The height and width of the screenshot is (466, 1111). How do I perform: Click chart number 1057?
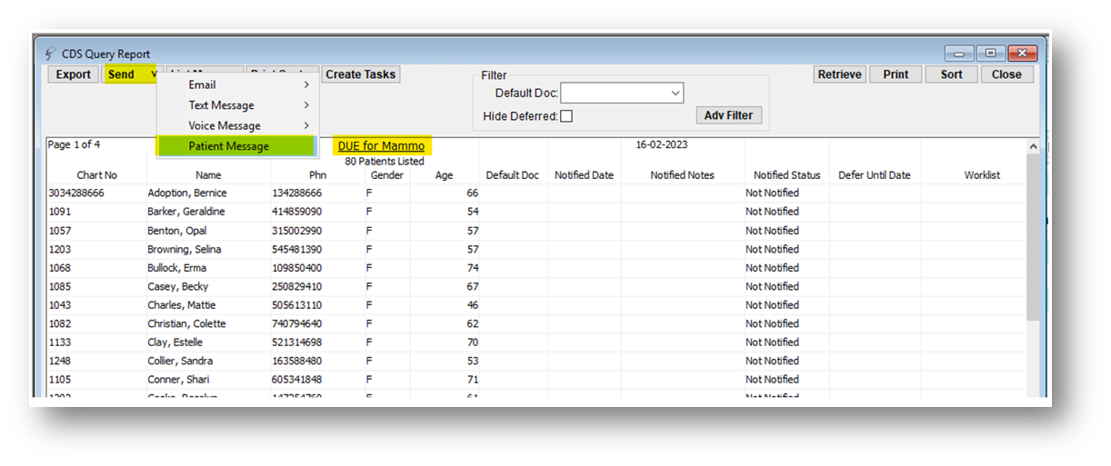59,231
